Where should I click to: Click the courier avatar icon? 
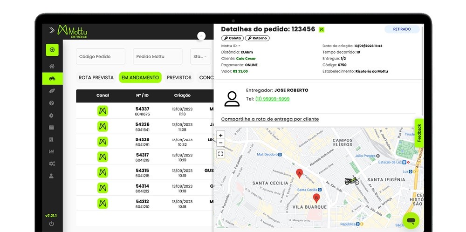click(x=232, y=99)
